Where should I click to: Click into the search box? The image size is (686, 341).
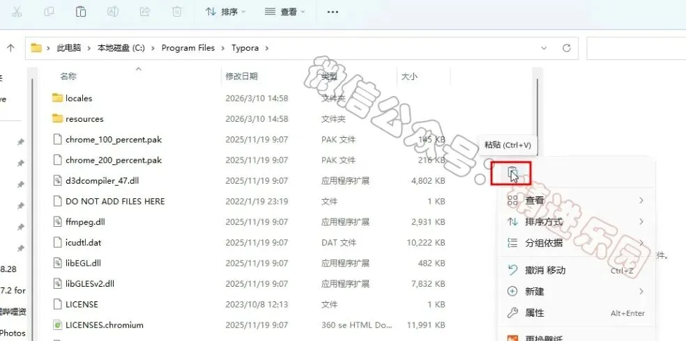coord(636,48)
